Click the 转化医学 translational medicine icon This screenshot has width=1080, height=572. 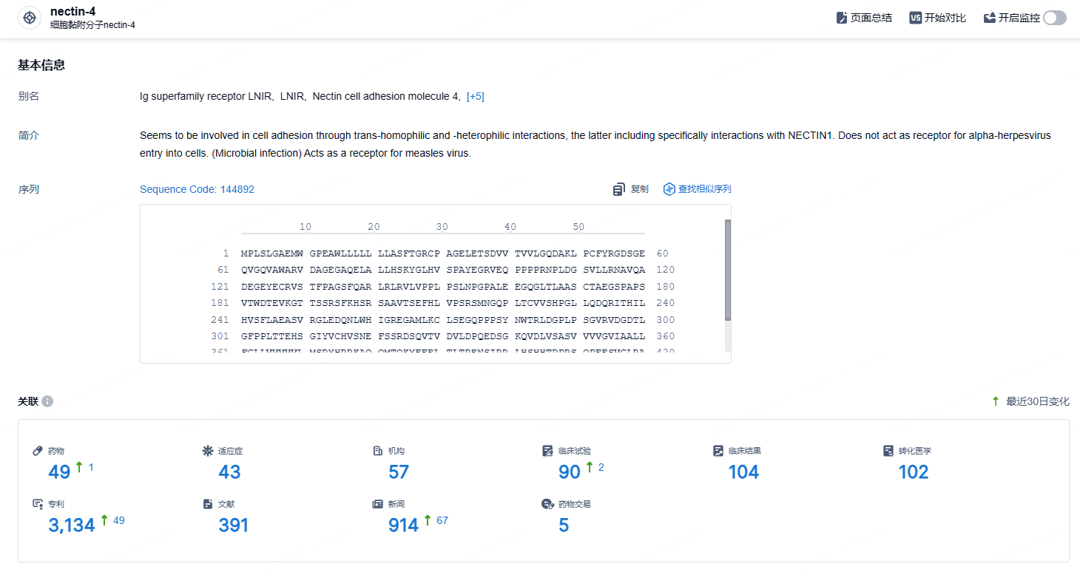tap(888, 451)
